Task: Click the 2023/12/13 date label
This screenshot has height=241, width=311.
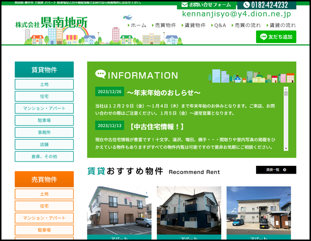Action: 109,126
